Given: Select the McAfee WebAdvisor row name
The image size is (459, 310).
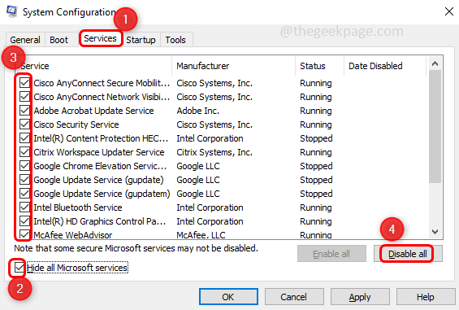Looking at the screenshot, I should point(73,234).
